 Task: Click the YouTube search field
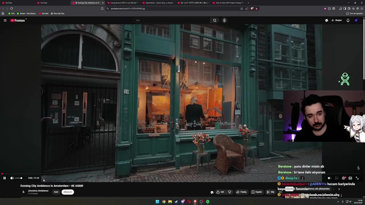click(172, 20)
